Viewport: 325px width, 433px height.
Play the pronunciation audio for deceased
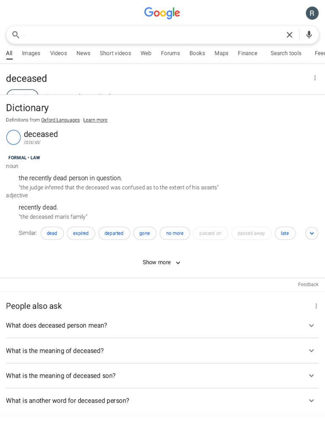(x=14, y=137)
